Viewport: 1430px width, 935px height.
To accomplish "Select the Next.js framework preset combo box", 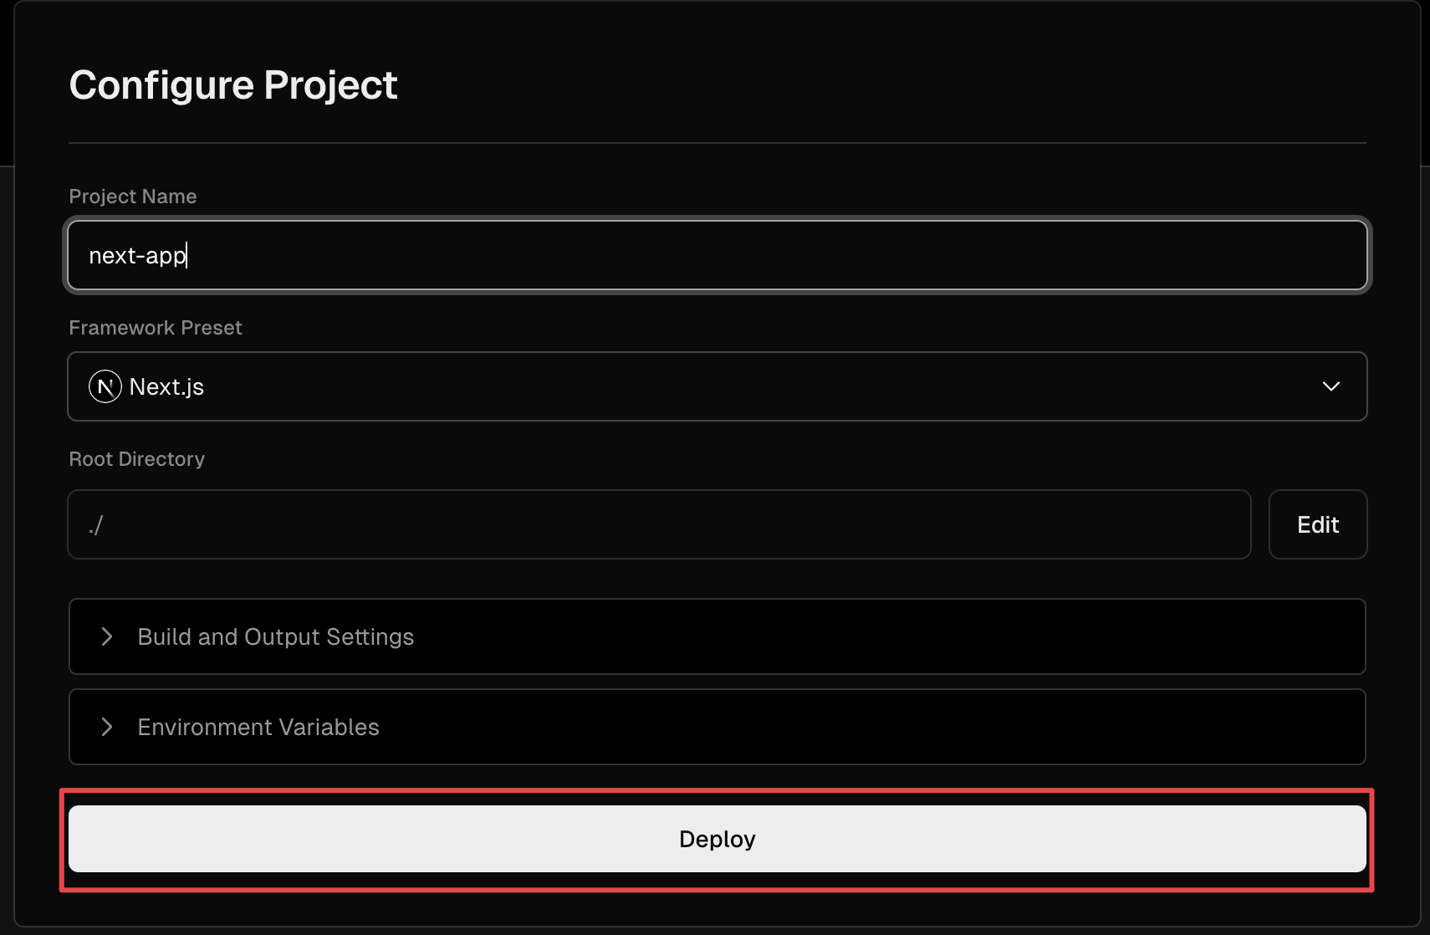I will 718,386.
